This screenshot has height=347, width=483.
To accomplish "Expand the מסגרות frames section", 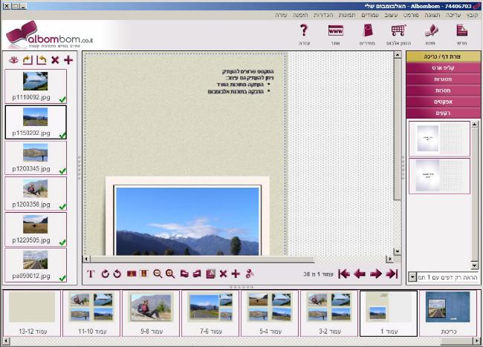I will (x=443, y=79).
